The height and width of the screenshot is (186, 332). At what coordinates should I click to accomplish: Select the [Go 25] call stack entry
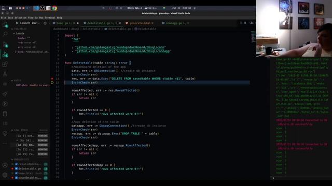pyautogui.click(x=30, y=154)
